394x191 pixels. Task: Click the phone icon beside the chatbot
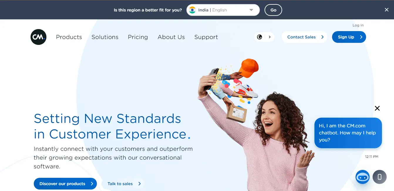tap(380, 177)
